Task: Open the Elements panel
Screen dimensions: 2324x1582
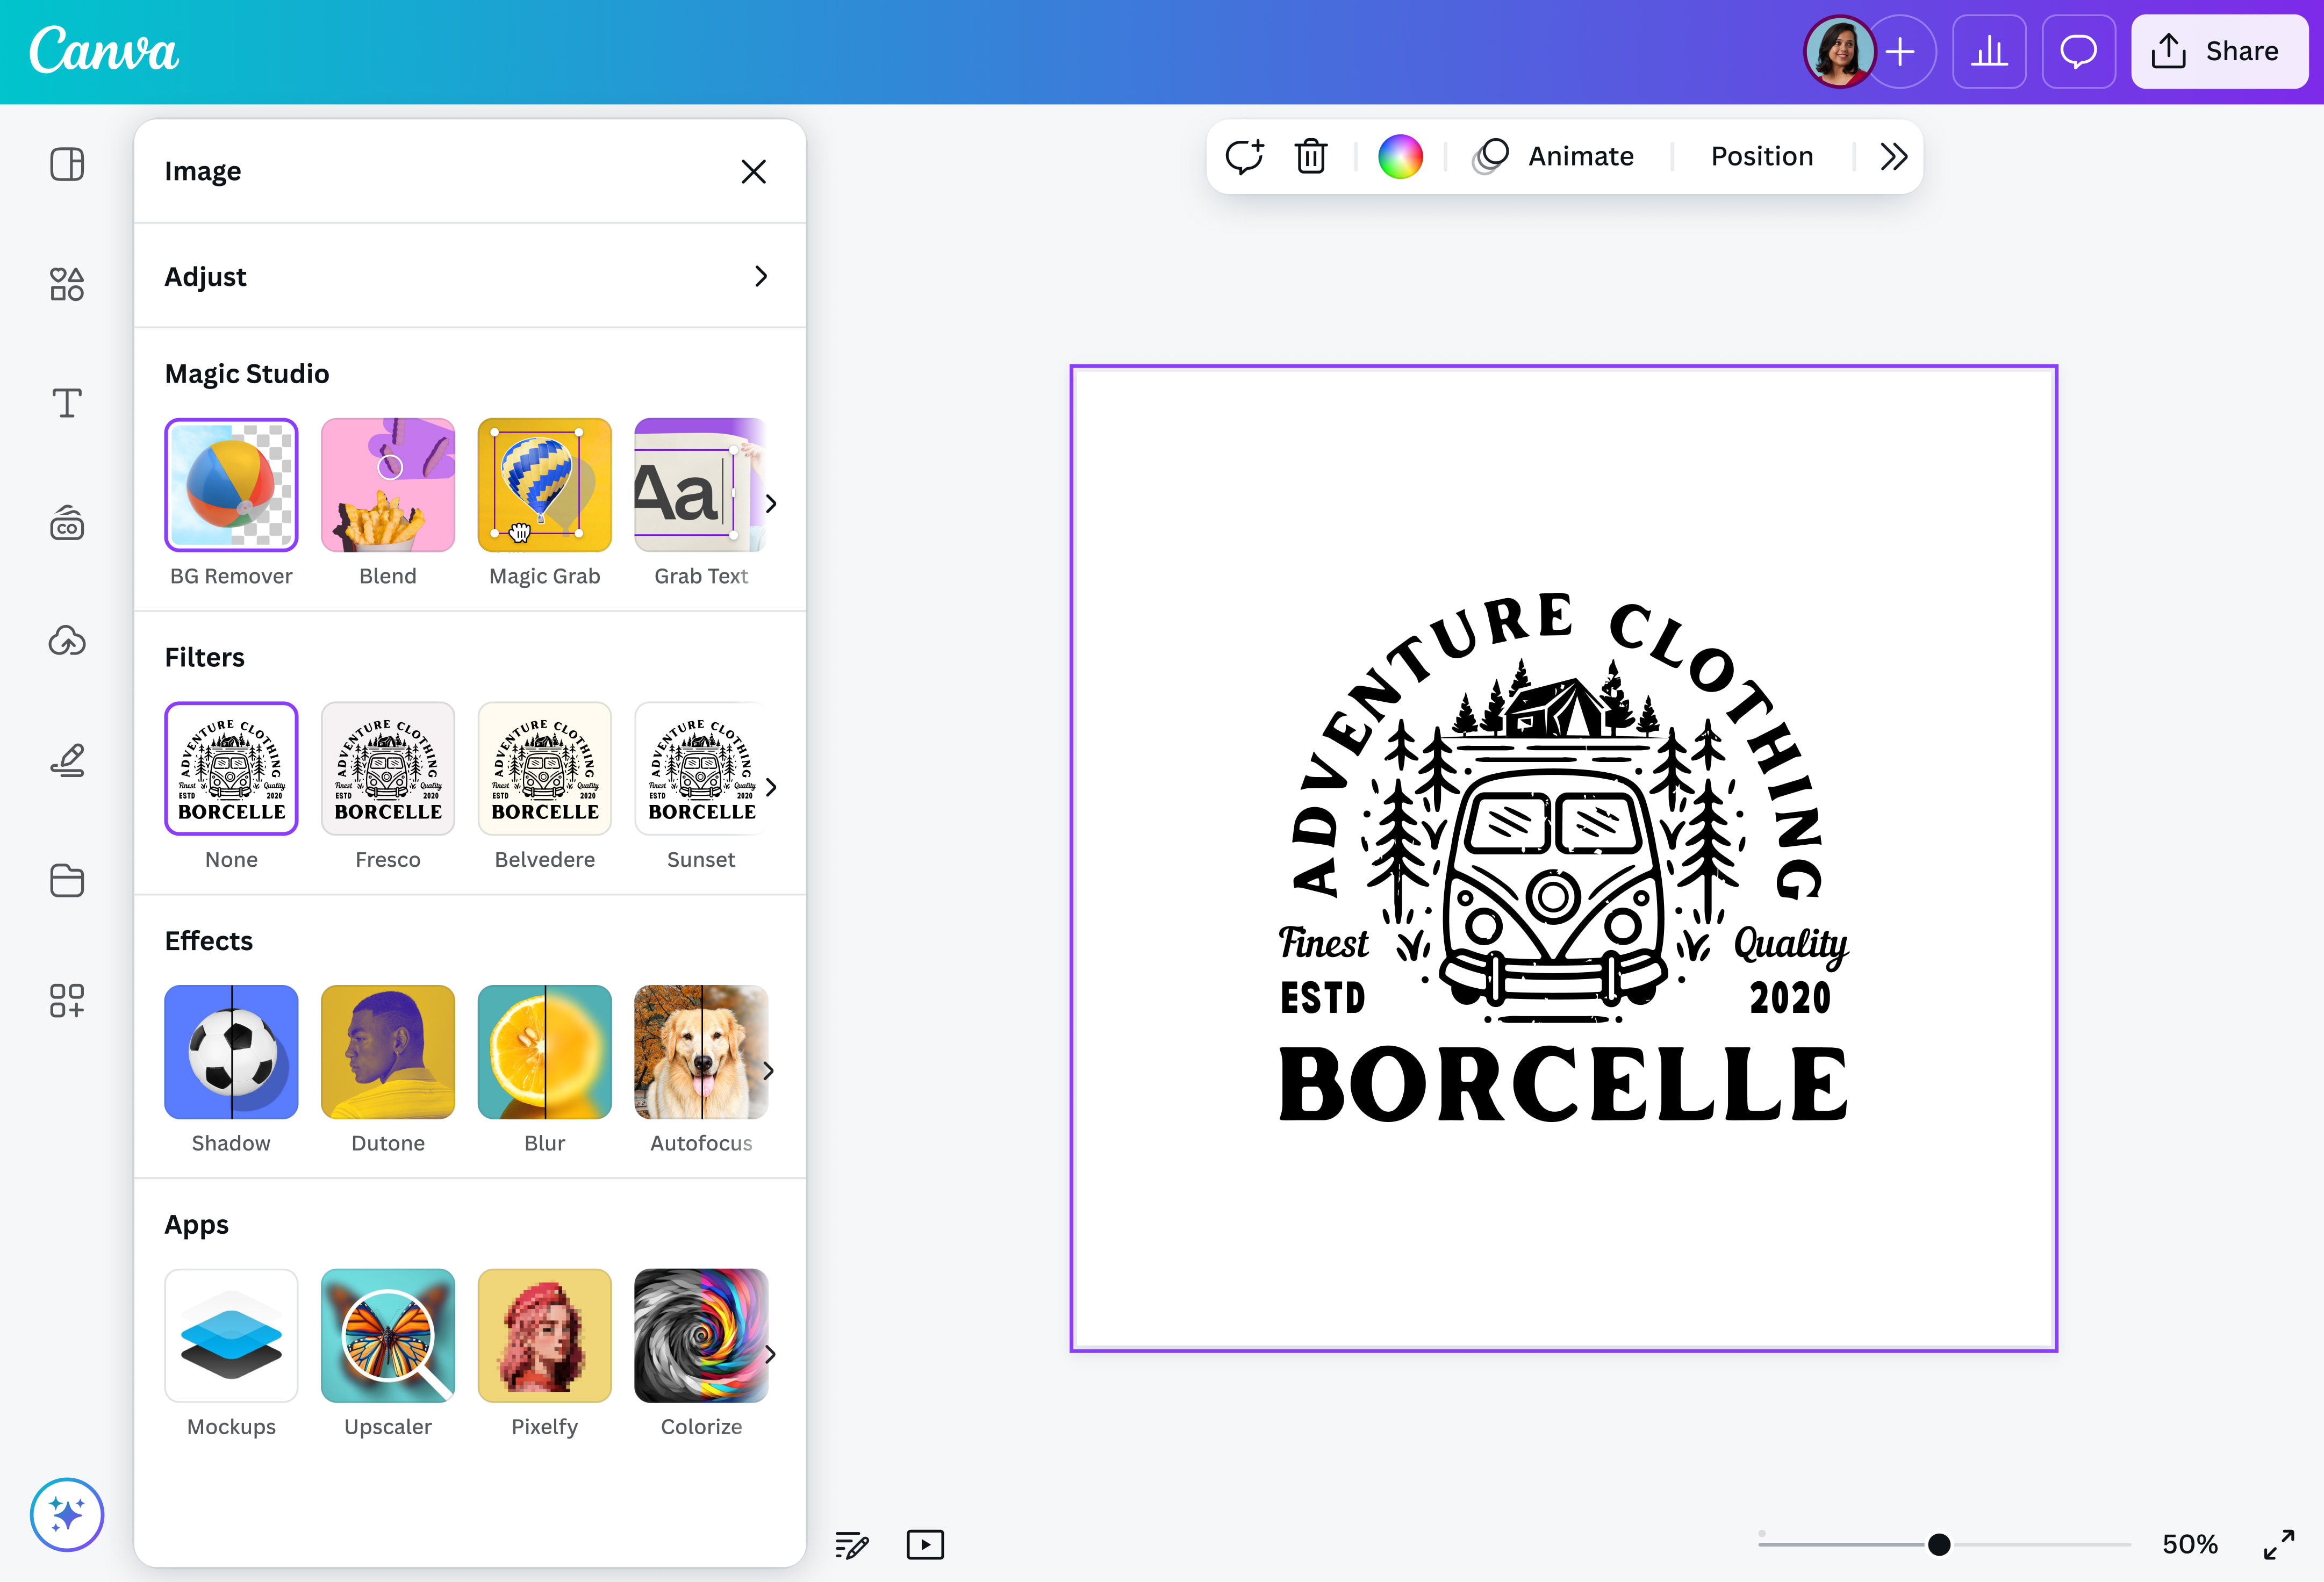Action: 66,284
